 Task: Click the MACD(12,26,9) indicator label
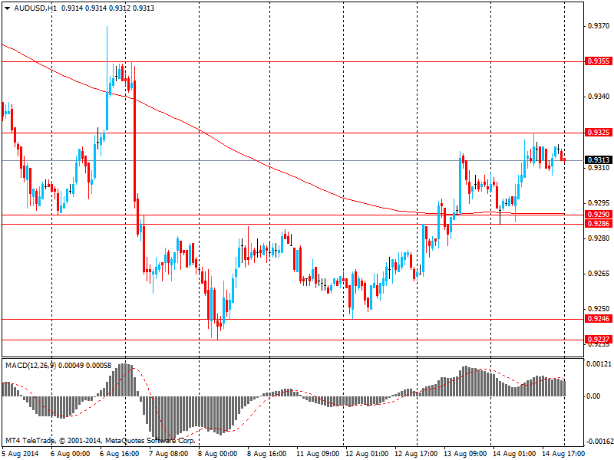coord(31,366)
